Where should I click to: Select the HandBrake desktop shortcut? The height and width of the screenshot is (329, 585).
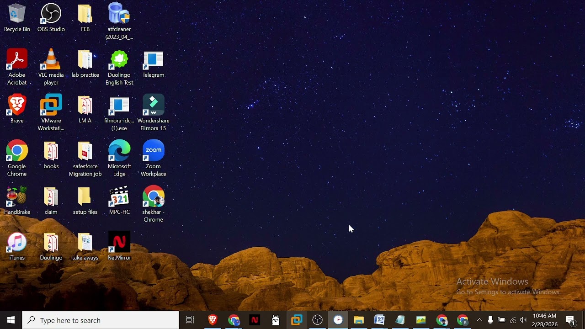(17, 201)
